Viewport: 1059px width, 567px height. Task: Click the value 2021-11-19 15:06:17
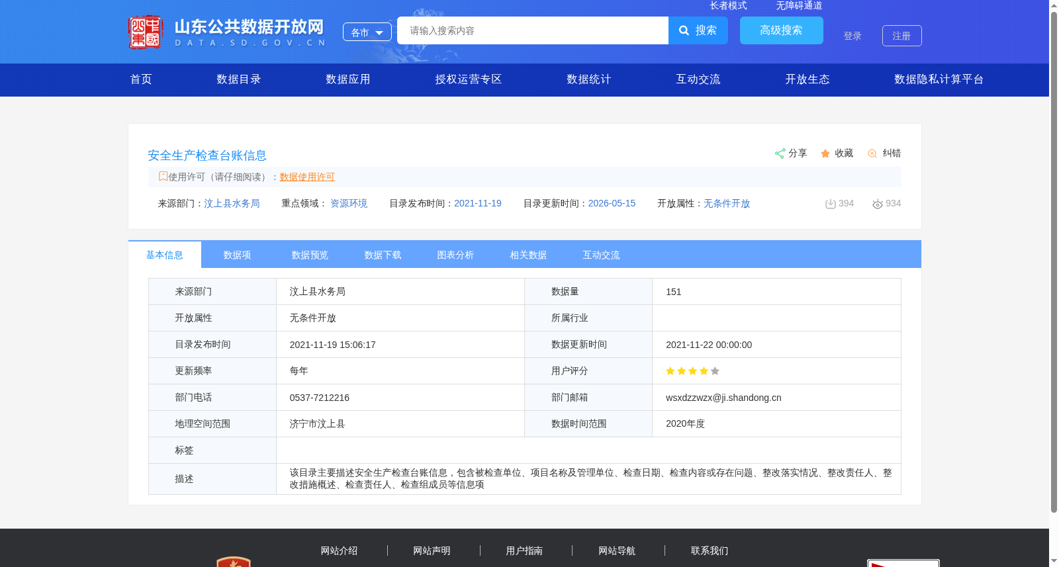(x=333, y=345)
